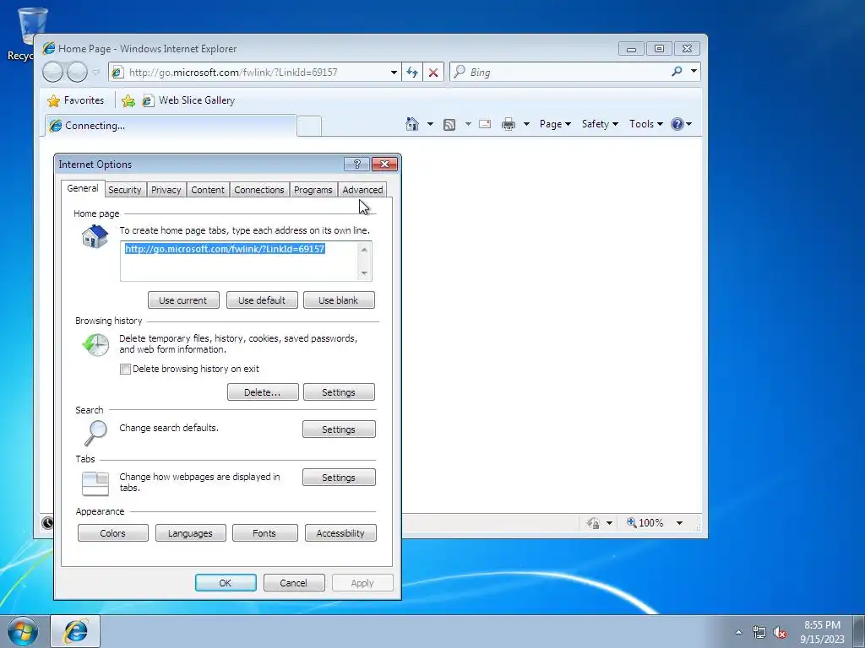Open Browsing history Settings button

click(x=339, y=392)
